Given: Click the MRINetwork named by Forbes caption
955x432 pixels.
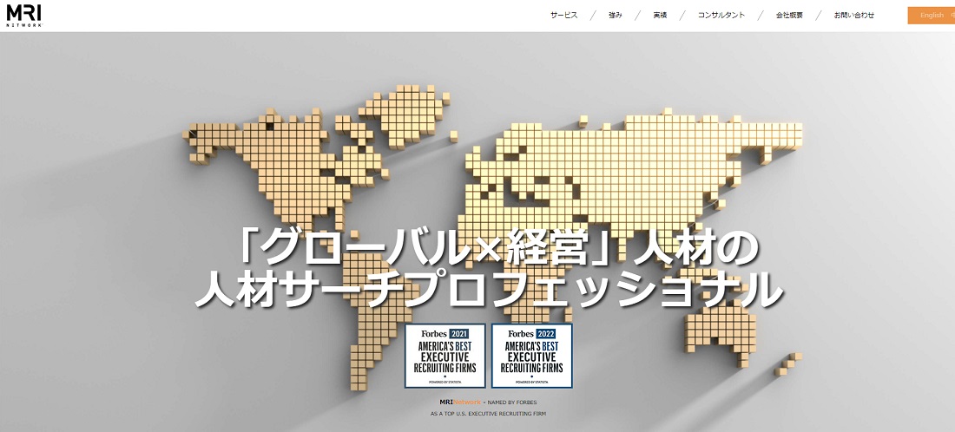Looking at the screenshot, I should (488, 403).
